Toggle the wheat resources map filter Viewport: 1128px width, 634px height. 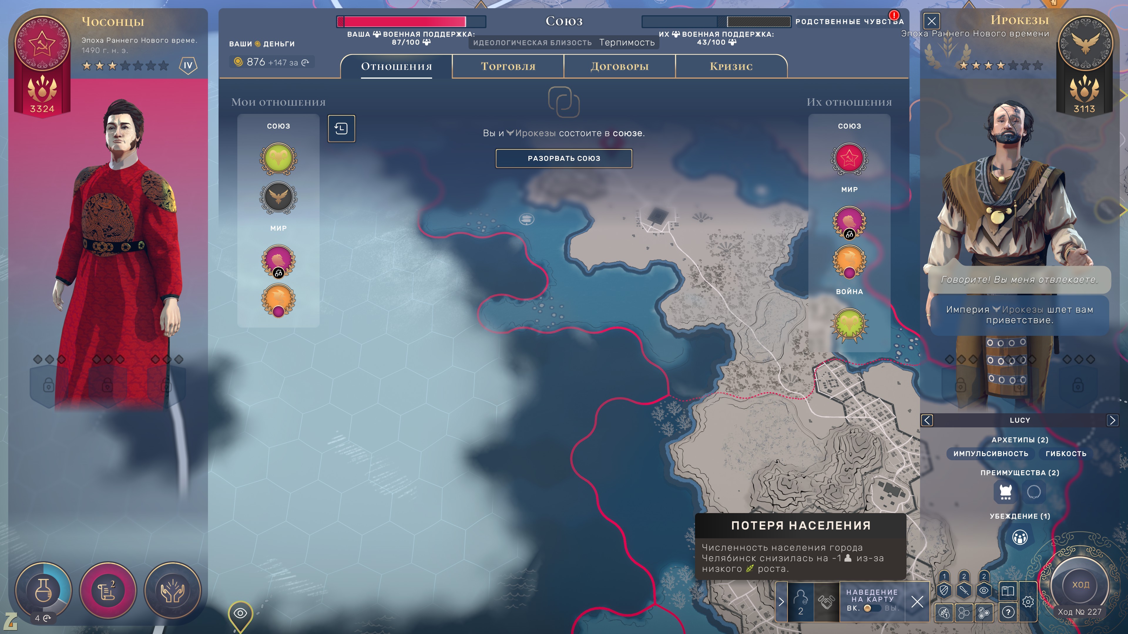[944, 613]
